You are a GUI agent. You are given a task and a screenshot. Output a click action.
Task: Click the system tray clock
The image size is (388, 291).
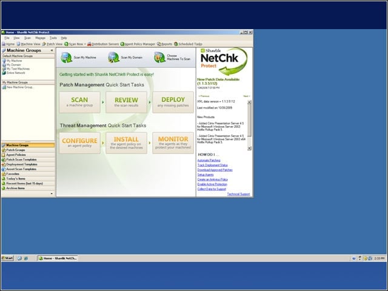380,258
